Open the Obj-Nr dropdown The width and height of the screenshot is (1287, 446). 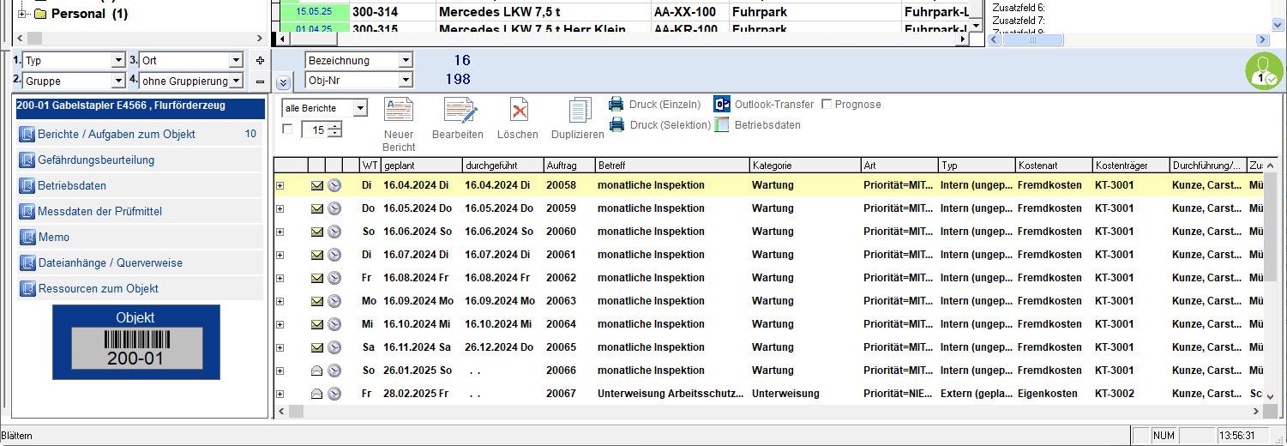coord(406,80)
